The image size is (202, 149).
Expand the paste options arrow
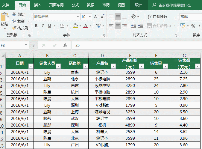click(x=5, y=29)
